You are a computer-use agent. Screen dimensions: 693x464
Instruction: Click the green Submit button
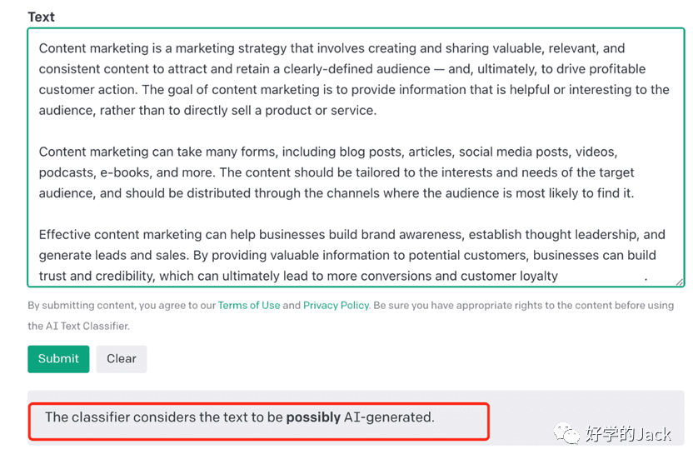pos(58,359)
